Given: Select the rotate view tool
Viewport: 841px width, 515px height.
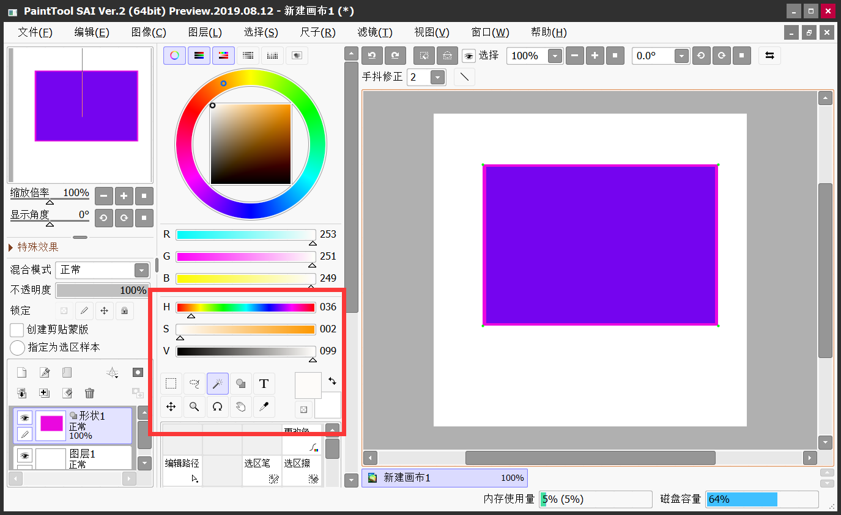Looking at the screenshot, I should point(218,406).
